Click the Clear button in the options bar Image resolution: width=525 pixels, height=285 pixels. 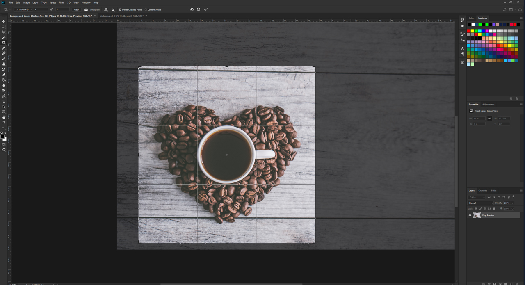click(x=76, y=9)
